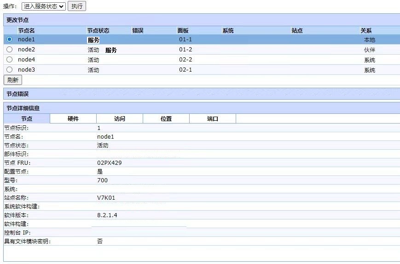Click the 节点名 column header
This screenshot has width=400, height=264.
[26, 30]
